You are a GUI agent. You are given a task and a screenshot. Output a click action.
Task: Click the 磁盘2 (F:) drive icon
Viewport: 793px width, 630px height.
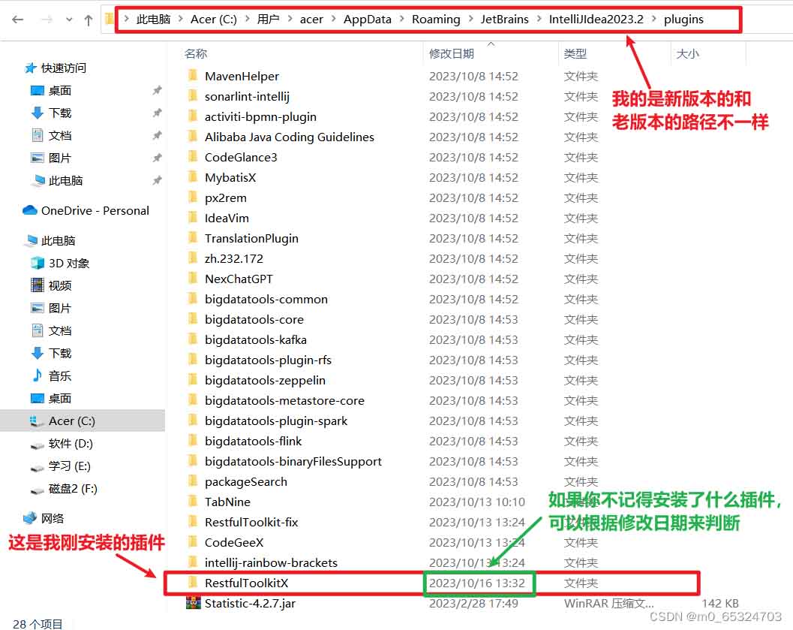tap(38, 490)
